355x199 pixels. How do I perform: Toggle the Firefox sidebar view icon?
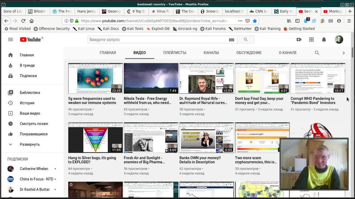tap(297, 21)
